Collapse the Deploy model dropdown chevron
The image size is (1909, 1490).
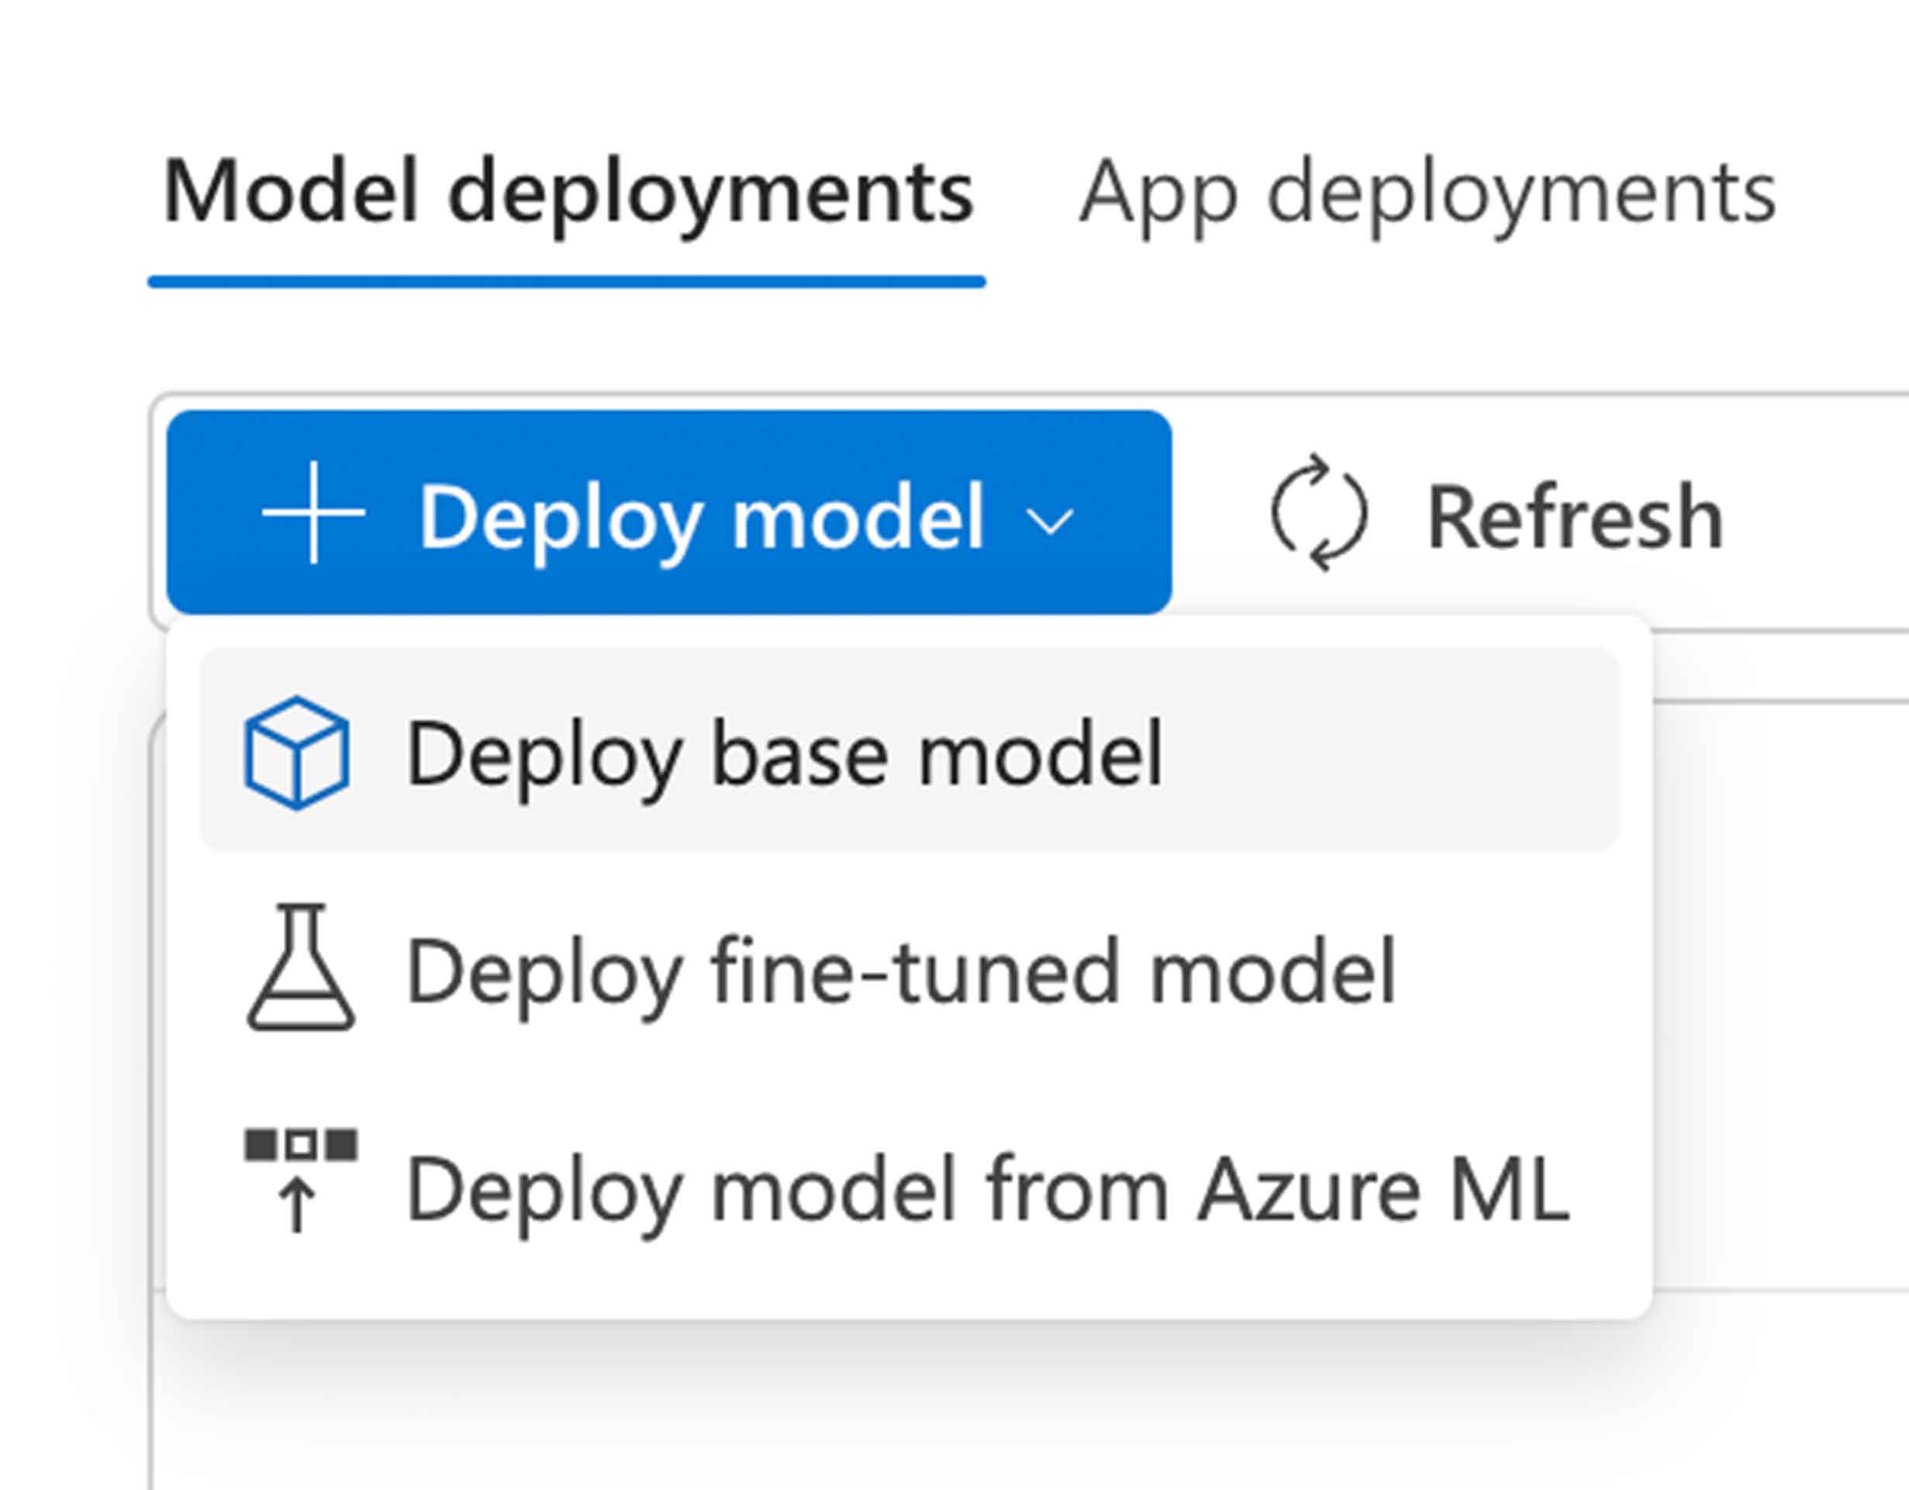[x=1049, y=523]
